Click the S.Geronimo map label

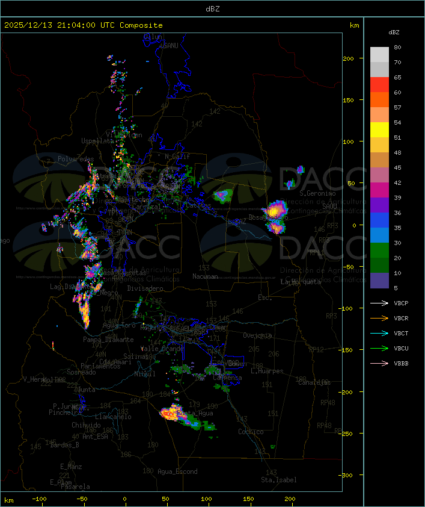[x=317, y=193]
